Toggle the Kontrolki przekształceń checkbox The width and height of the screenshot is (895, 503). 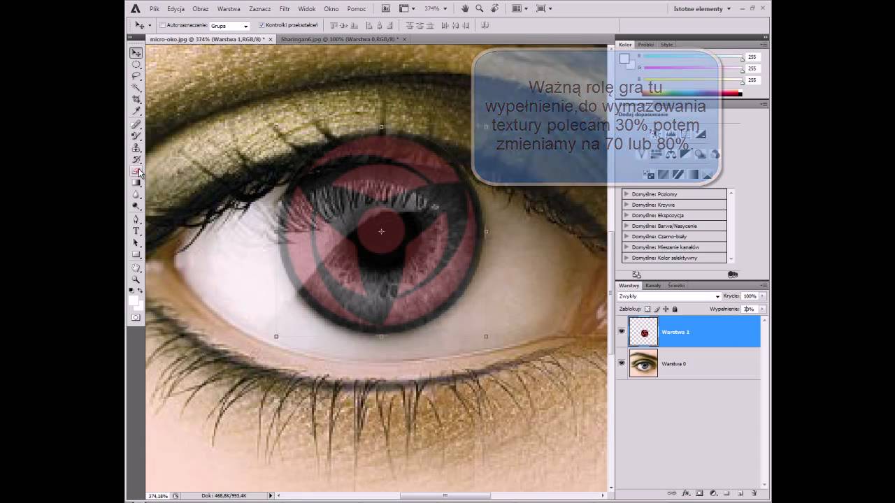262,25
